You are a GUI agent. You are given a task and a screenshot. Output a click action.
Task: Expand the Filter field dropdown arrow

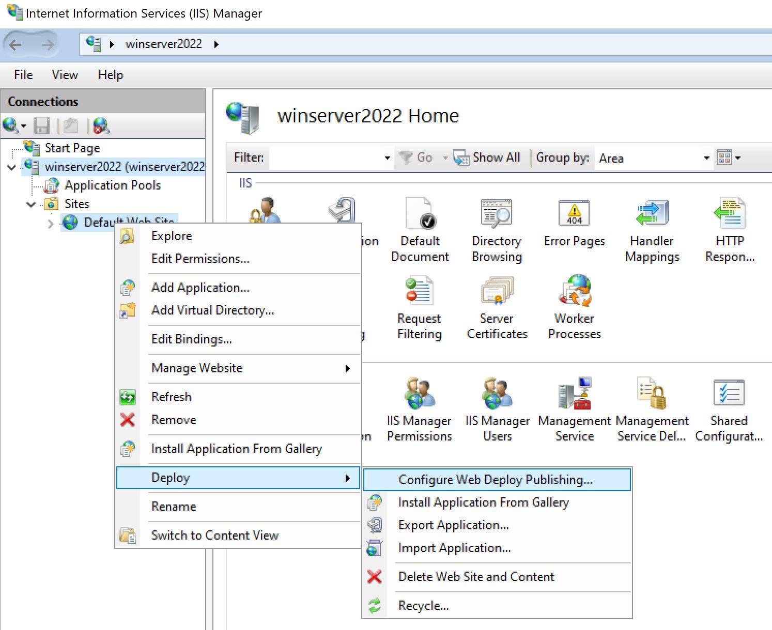tap(387, 158)
